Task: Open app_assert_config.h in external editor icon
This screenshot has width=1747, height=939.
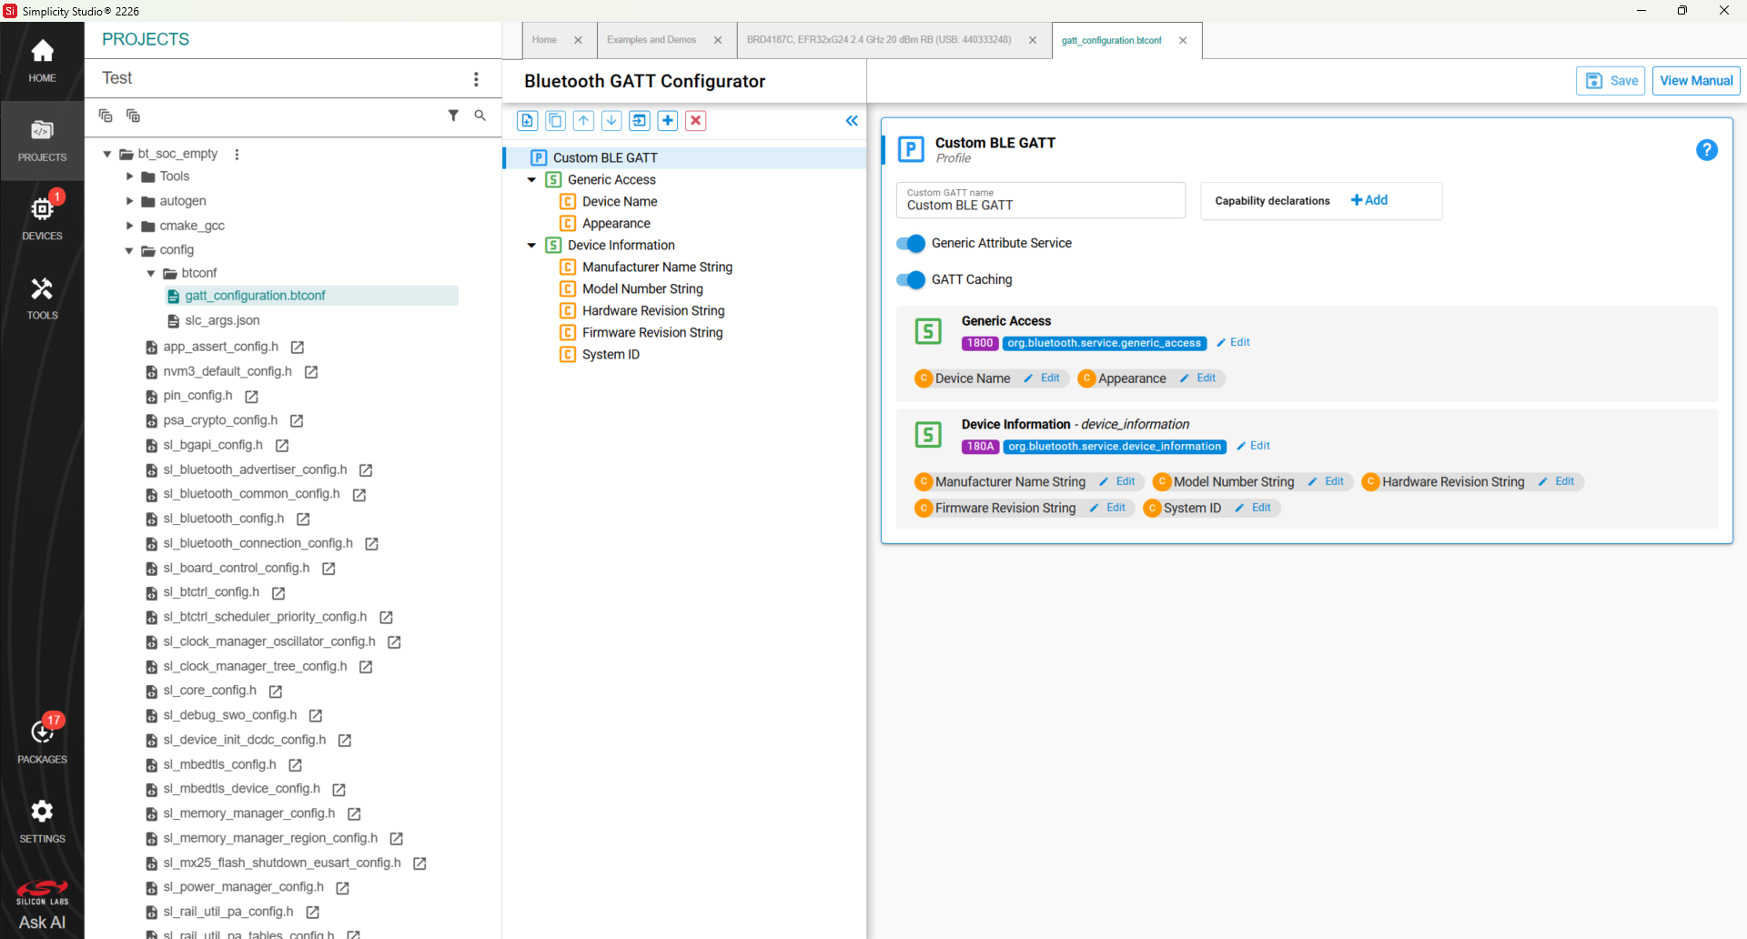Action: point(298,347)
